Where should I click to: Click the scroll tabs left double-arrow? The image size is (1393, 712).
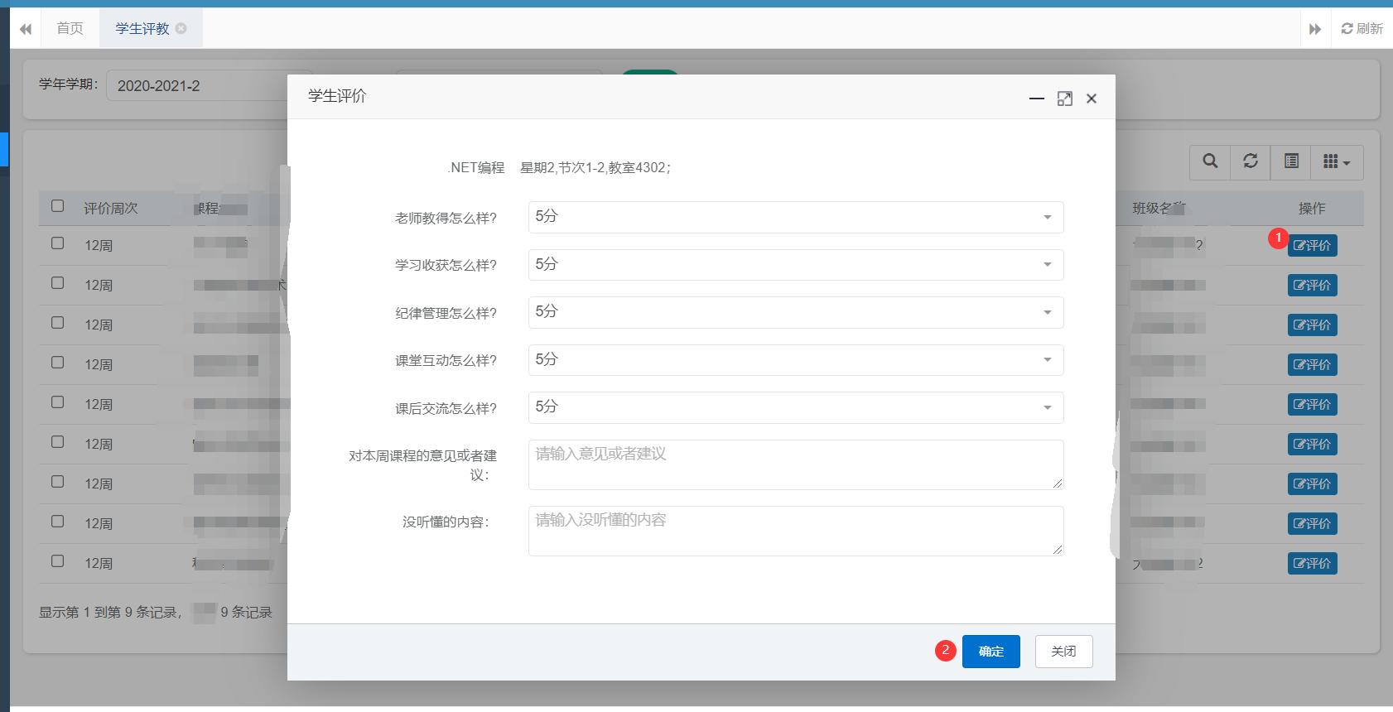click(x=26, y=29)
